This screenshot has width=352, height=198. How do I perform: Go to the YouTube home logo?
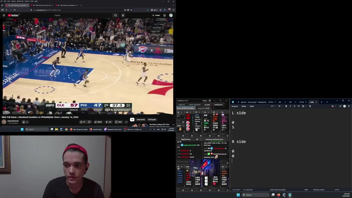coord(13,15)
